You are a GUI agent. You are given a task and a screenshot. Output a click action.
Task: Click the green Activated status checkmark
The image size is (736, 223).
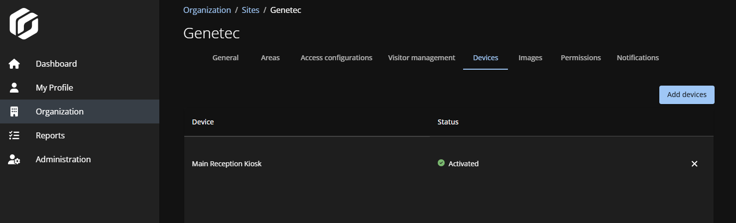tap(441, 163)
